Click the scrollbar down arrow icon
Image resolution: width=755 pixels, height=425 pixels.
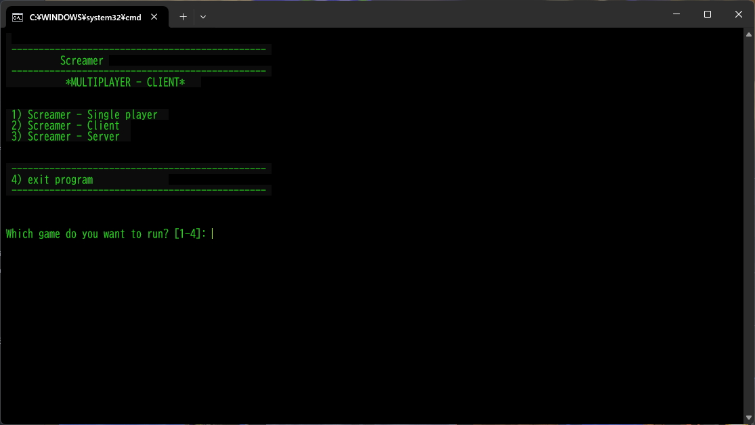[750, 418]
